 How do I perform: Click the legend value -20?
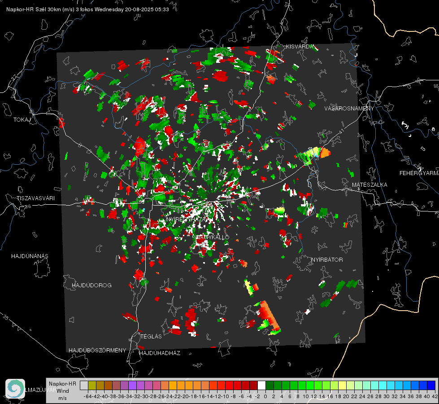point(184,396)
